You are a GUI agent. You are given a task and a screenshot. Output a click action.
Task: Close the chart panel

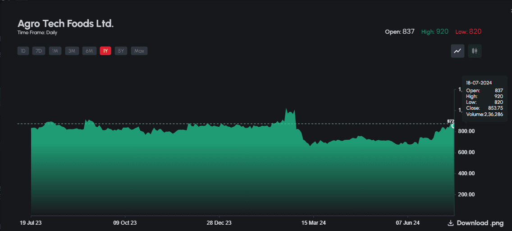click(510, 9)
